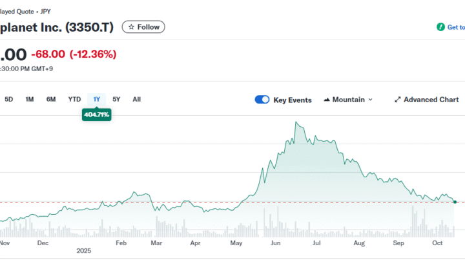Click the Follow star button
Viewport: 465px width, 262px height.
pos(143,27)
